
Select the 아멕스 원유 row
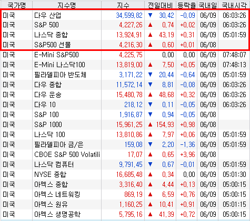click(x=125, y=204)
